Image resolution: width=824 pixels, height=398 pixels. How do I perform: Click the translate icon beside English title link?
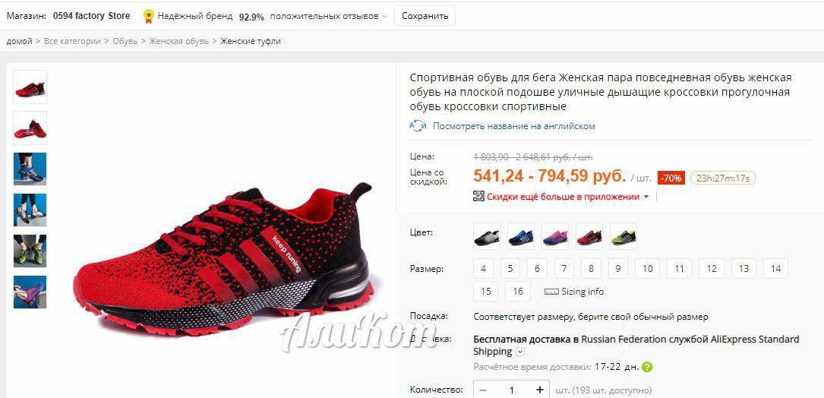coord(417,126)
